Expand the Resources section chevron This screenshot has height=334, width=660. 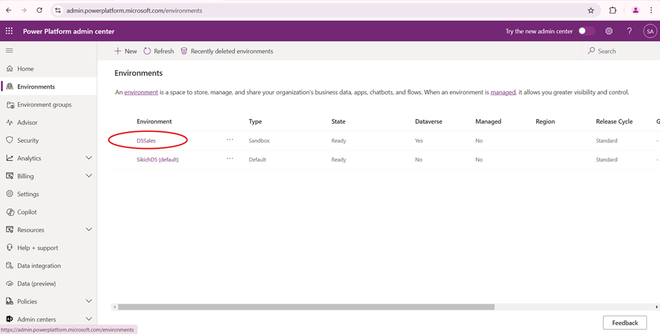89,230
